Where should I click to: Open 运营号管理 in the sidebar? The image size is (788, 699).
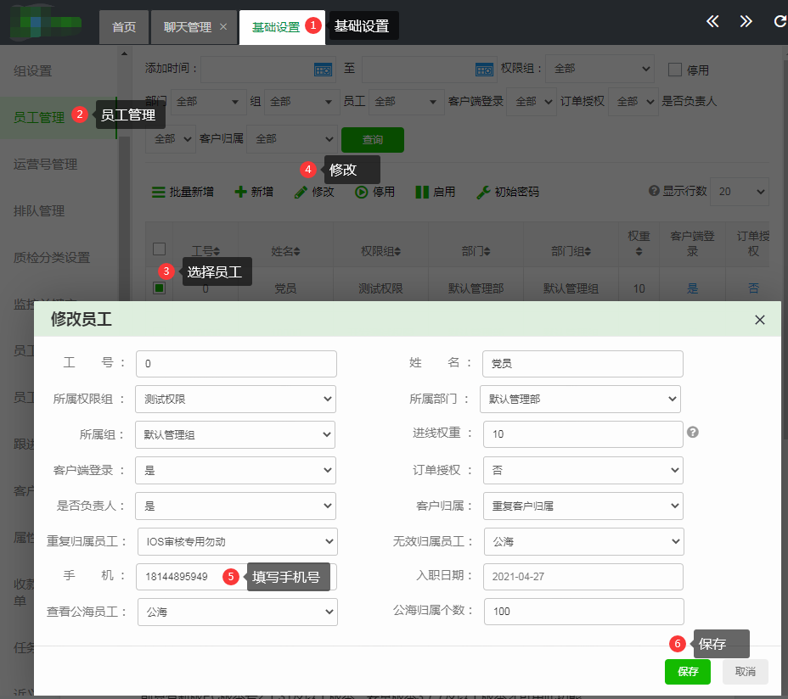click(46, 165)
